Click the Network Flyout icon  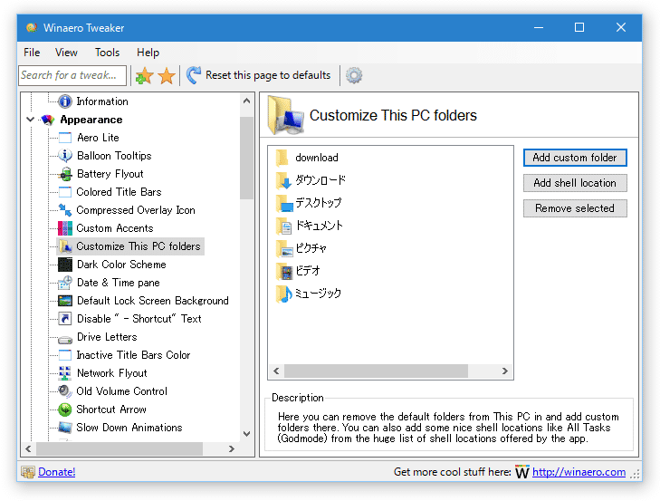(65, 373)
